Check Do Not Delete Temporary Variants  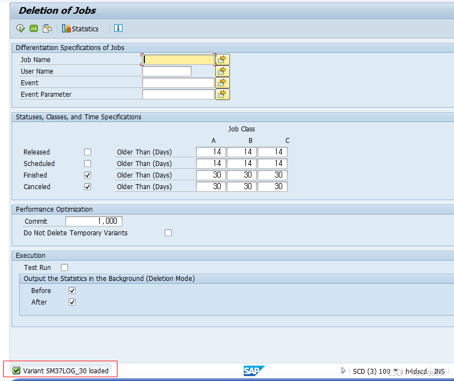168,233
